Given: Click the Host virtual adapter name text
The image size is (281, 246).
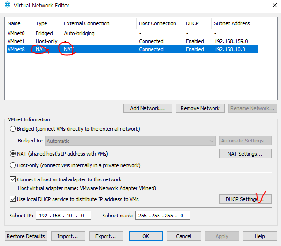Looking at the screenshot, I should [x=87, y=188].
